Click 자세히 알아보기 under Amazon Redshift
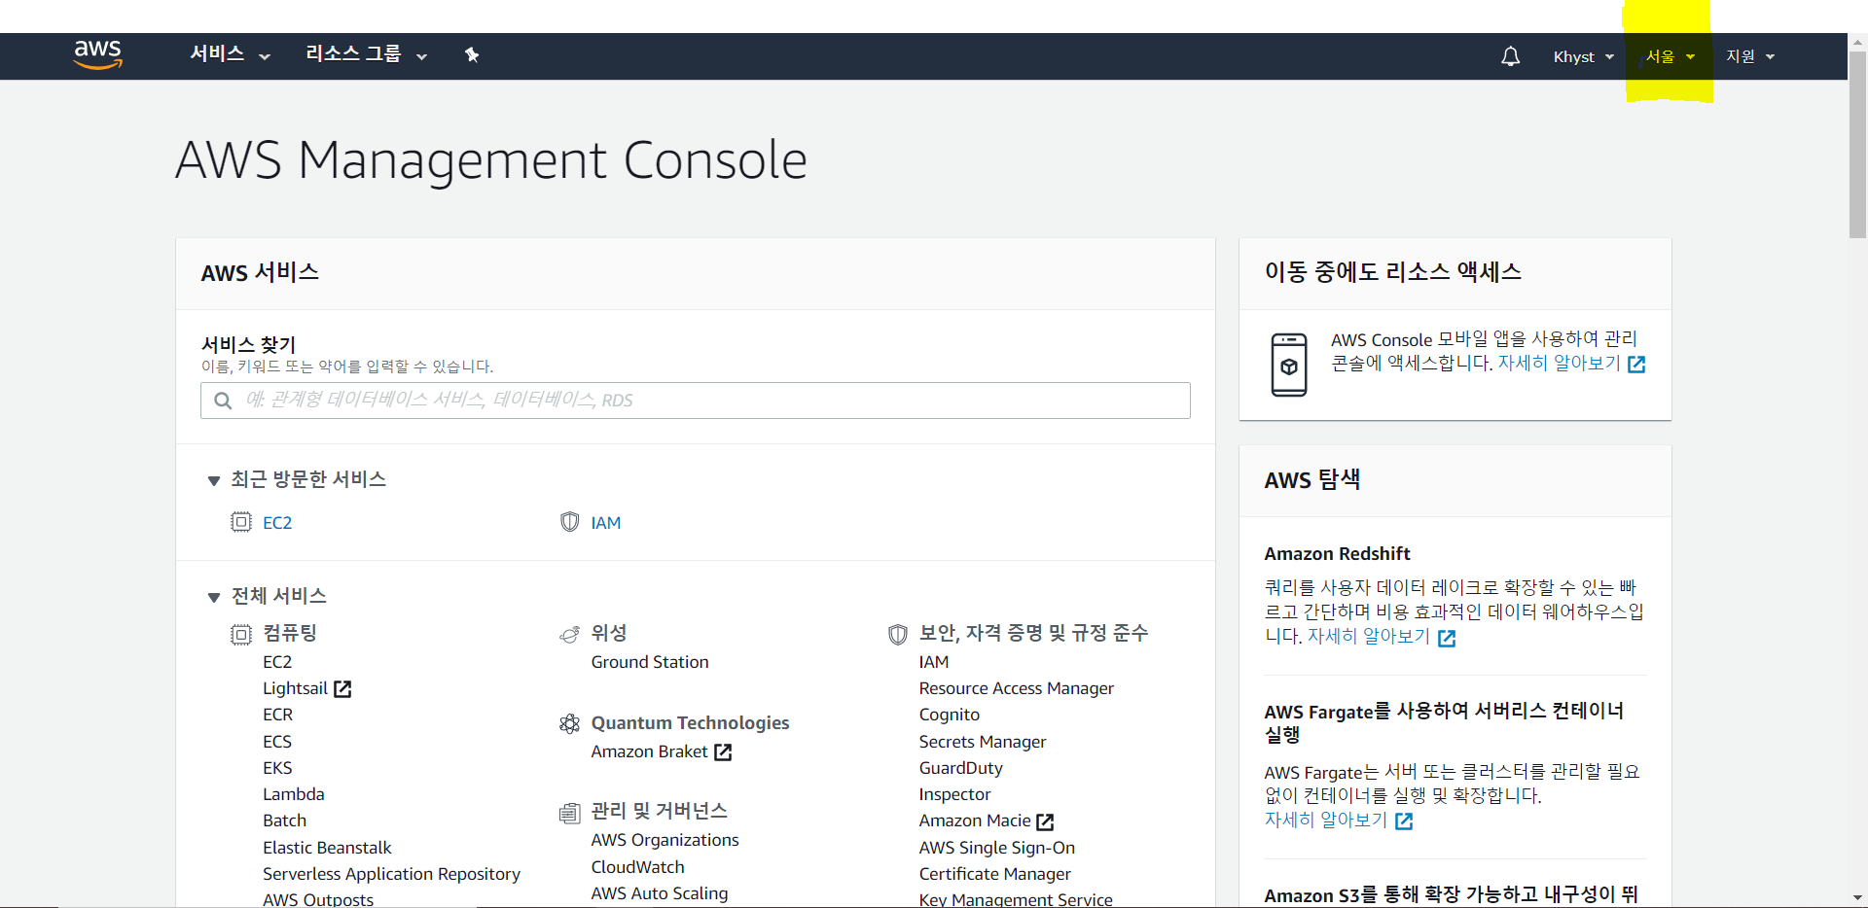The image size is (1868, 908). pos(1369,637)
